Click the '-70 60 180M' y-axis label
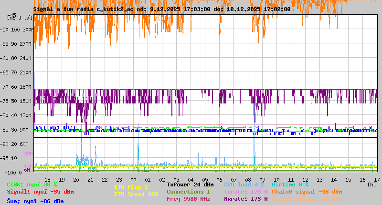 coord(16,87)
